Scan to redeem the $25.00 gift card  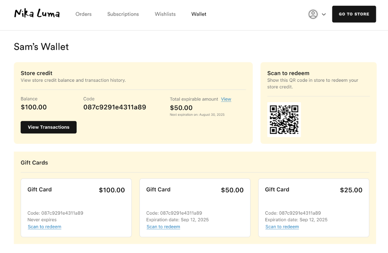[282, 227]
